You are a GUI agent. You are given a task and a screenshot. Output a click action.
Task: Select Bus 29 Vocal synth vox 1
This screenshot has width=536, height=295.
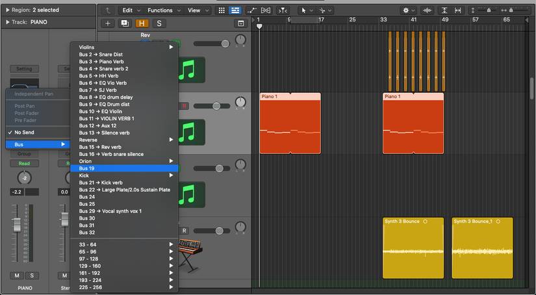tap(125, 211)
